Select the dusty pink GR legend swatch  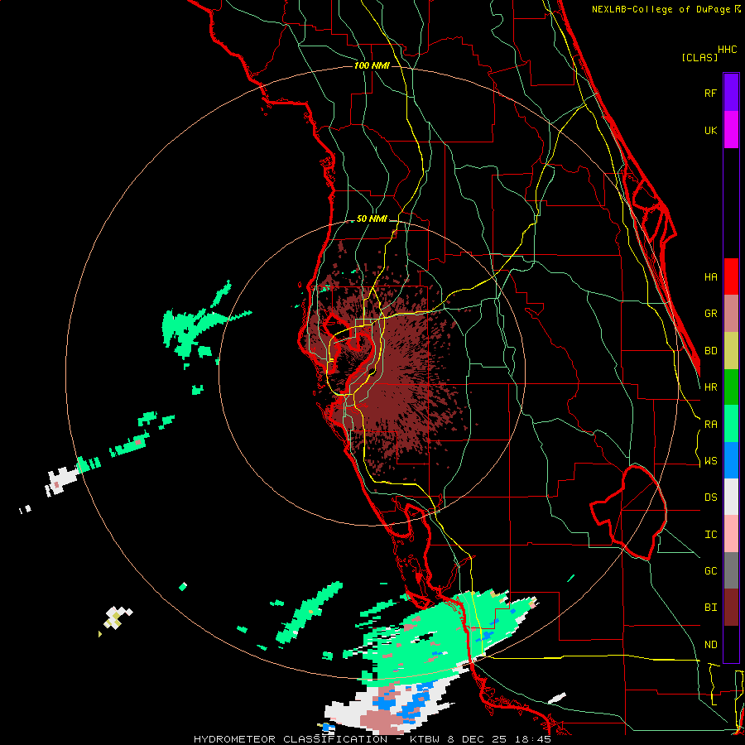731,314
